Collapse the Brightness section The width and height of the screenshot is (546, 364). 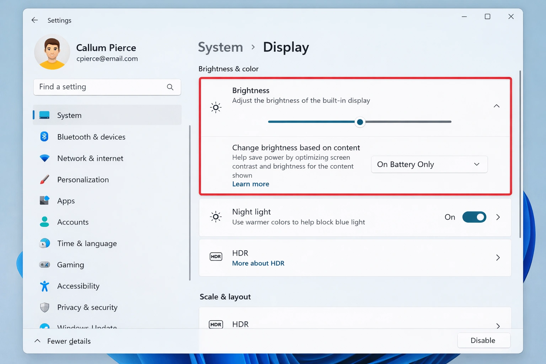(497, 106)
